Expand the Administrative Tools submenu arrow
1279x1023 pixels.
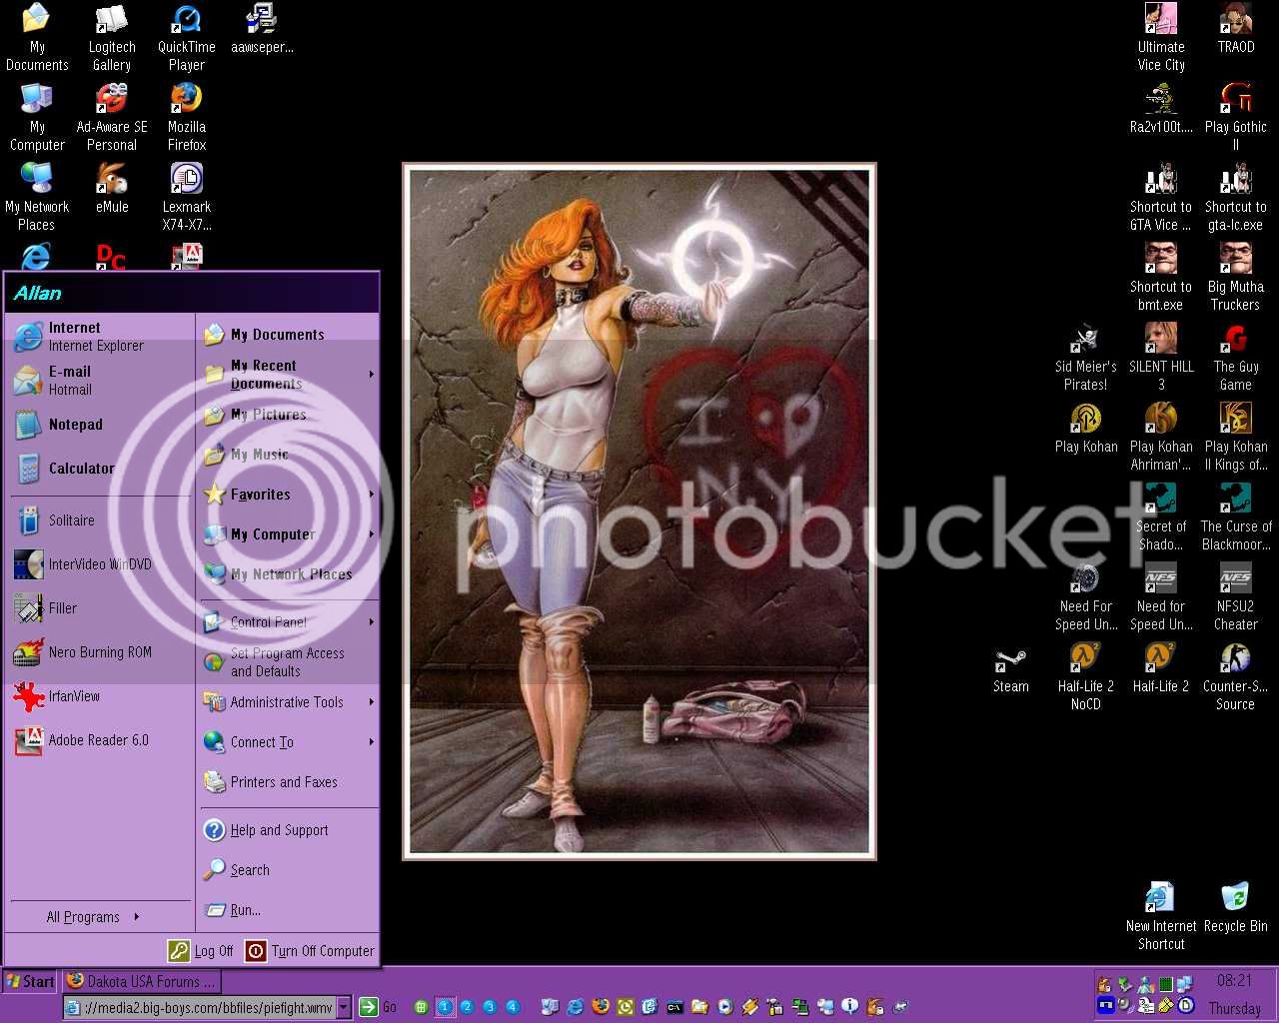coord(372,702)
